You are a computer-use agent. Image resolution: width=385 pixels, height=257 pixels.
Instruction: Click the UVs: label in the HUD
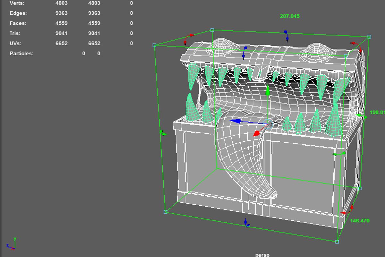pos(16,43)
